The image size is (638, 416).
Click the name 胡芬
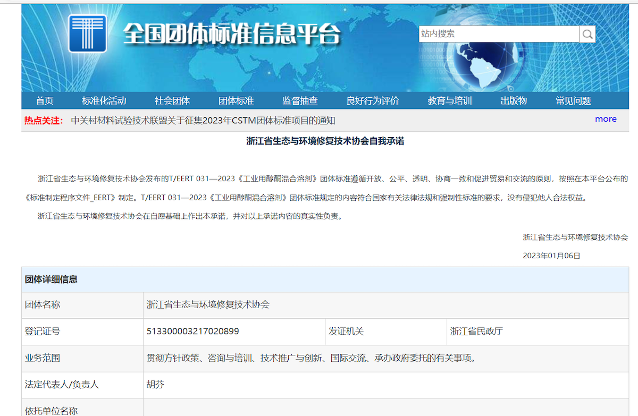click(x=155, y=385)
